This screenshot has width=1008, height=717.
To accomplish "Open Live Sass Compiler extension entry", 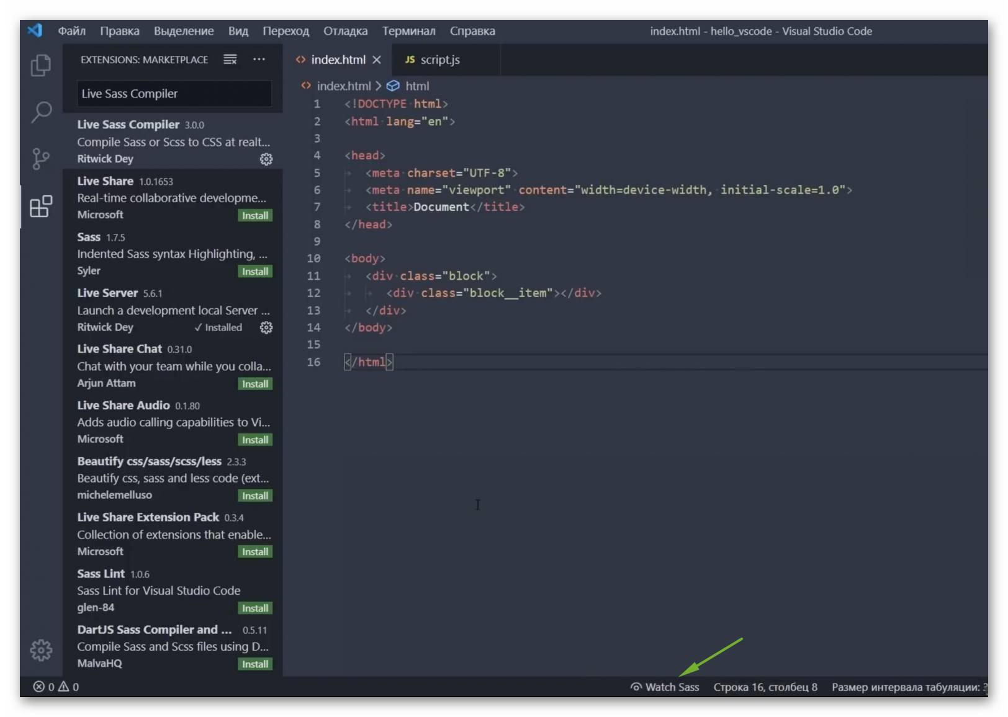I will [x=173, y=141].
